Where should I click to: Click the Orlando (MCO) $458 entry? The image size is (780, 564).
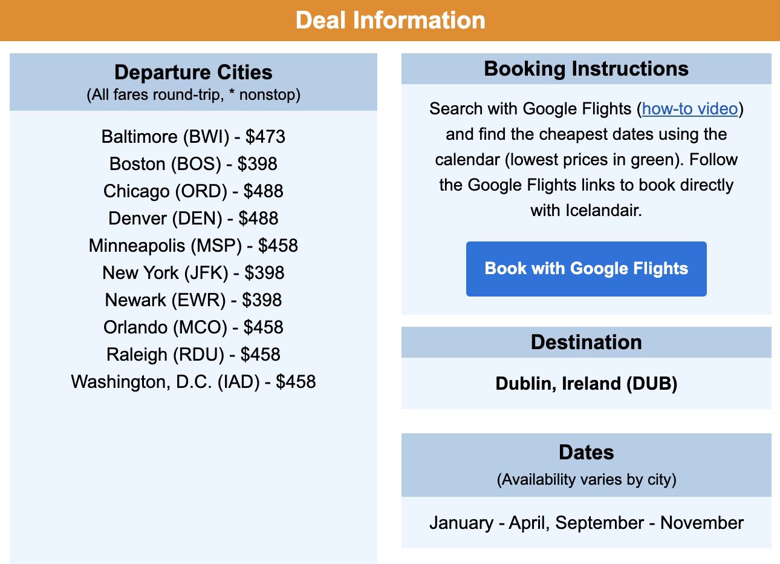(x=193, y=327)
